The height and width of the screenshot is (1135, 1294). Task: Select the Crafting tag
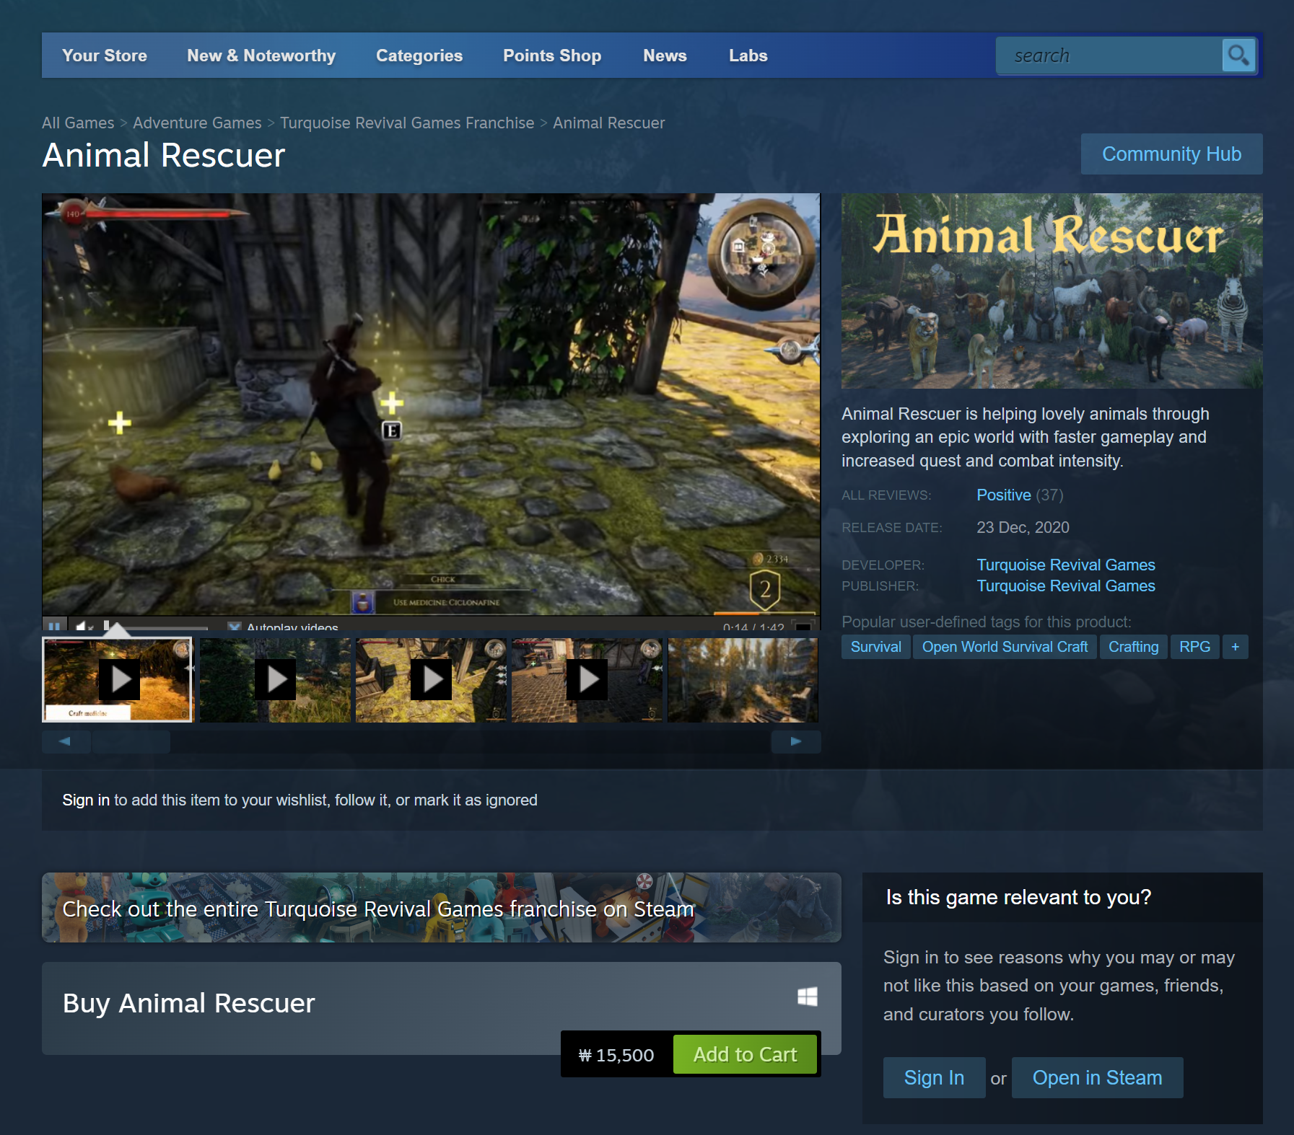tap(1133, 647)
